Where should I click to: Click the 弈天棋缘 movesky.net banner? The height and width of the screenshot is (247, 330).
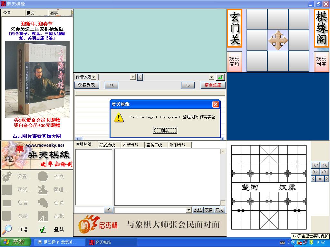pos(37,155)
